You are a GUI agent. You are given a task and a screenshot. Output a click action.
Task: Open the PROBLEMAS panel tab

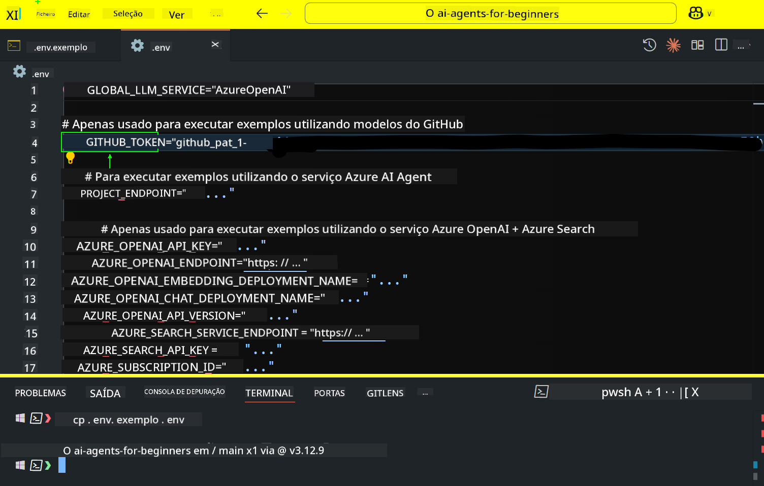pyautogui.click(x=41, y=393)
